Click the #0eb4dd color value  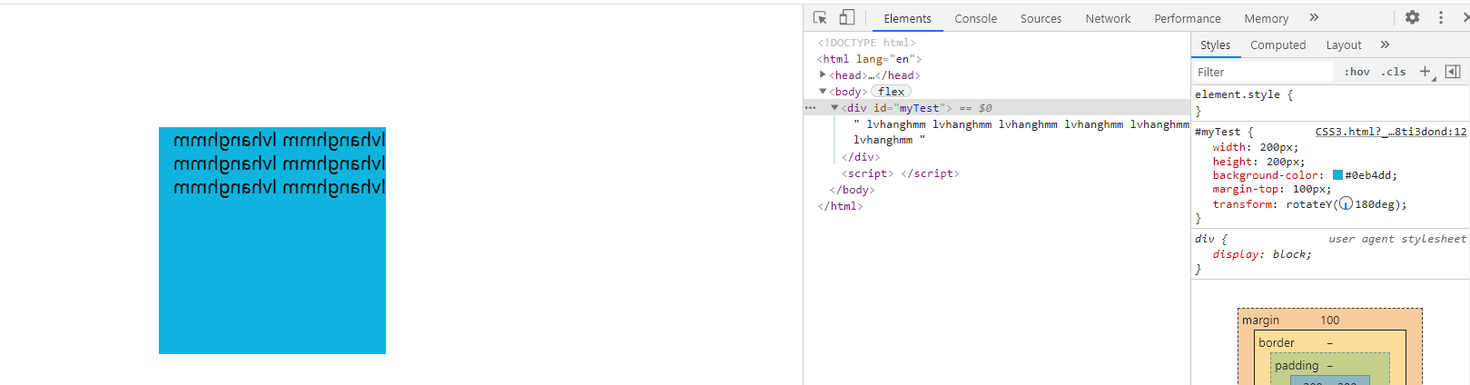(1367, 175)
